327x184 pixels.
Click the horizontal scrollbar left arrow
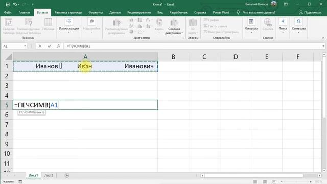[202, 176]
